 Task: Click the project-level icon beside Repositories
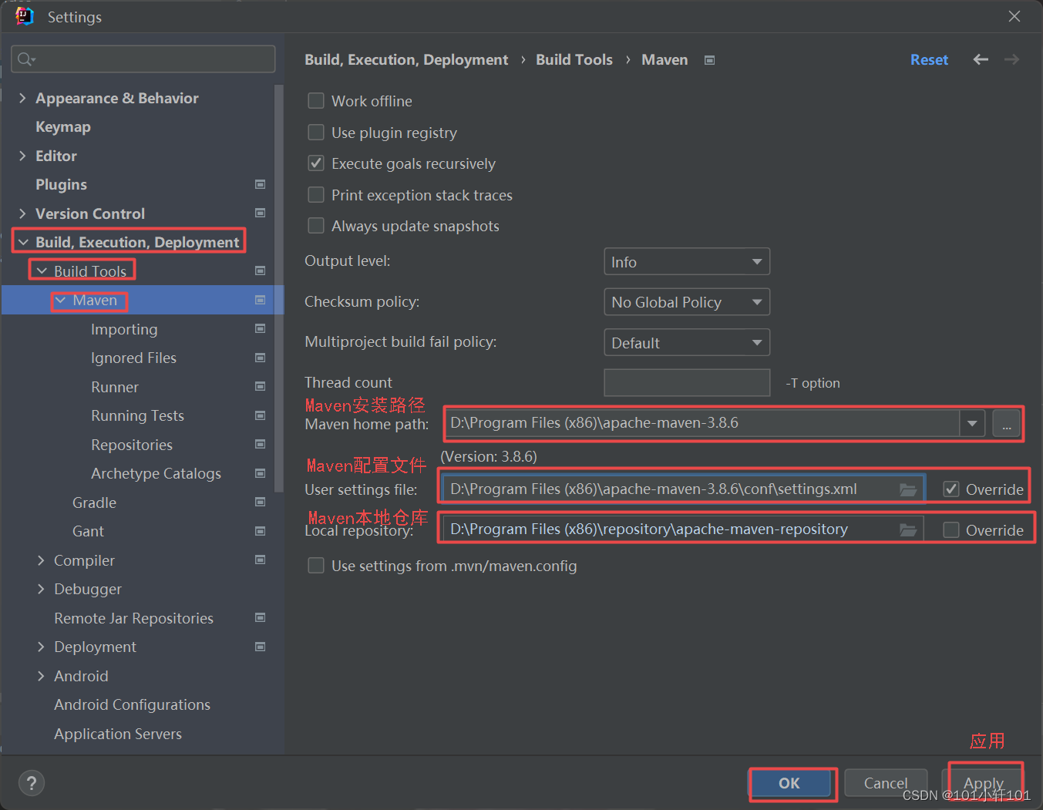pyautogui.click(x=261, y=444)
